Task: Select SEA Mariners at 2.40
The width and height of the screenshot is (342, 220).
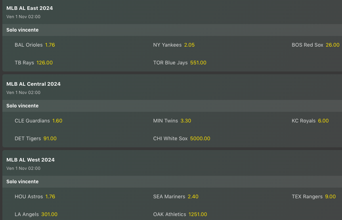Action: click(x=193, y=197)
